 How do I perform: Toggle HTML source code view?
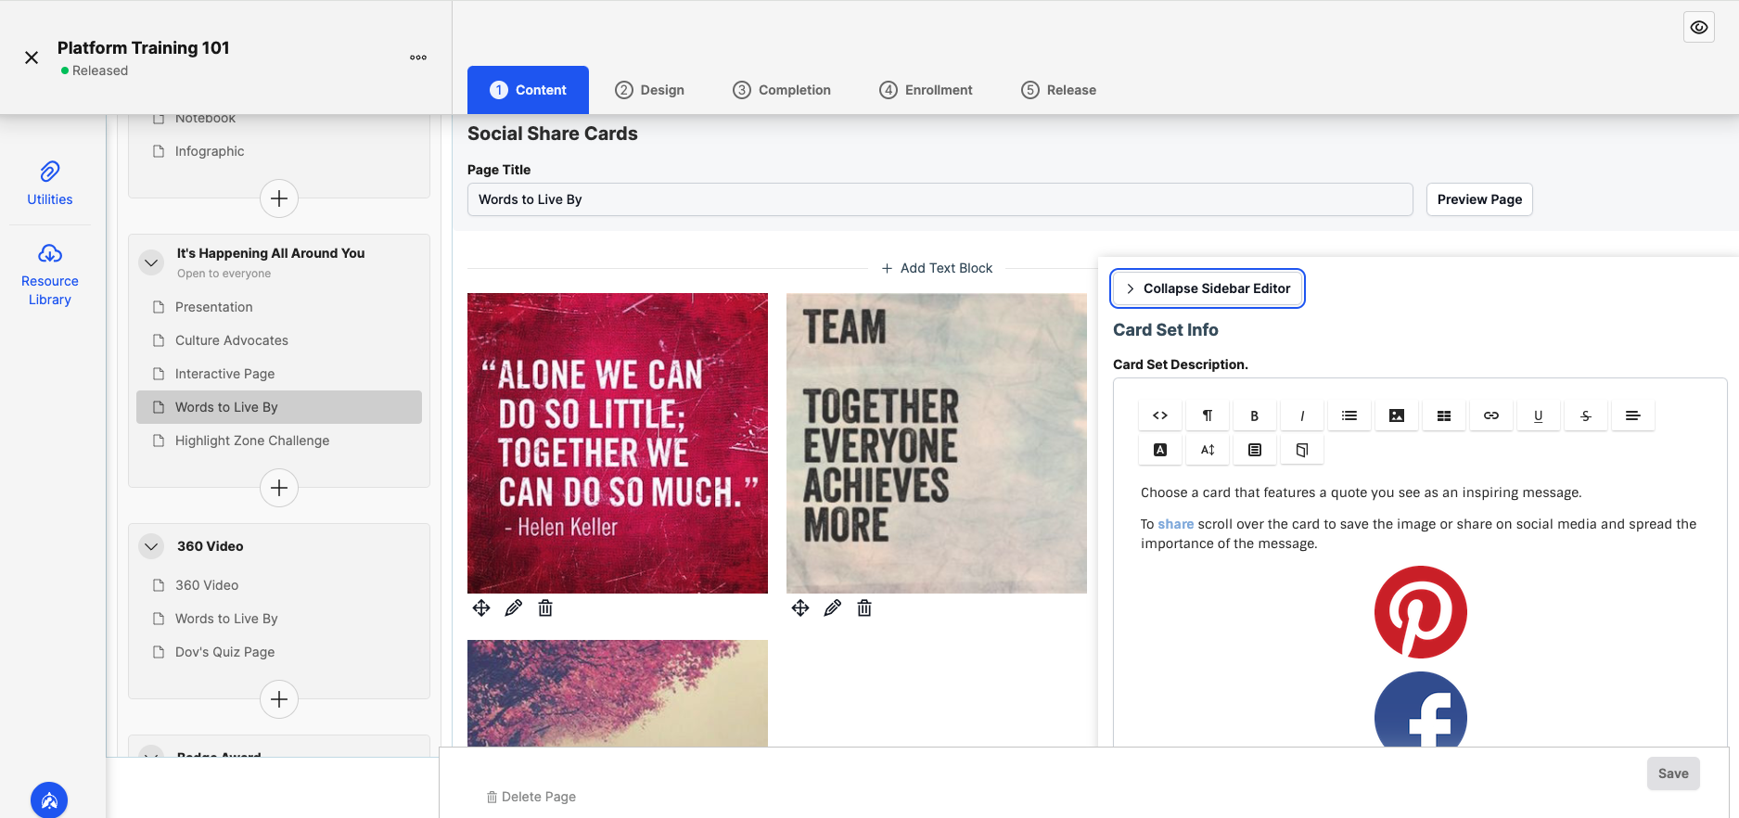(x=1160, y=415)
